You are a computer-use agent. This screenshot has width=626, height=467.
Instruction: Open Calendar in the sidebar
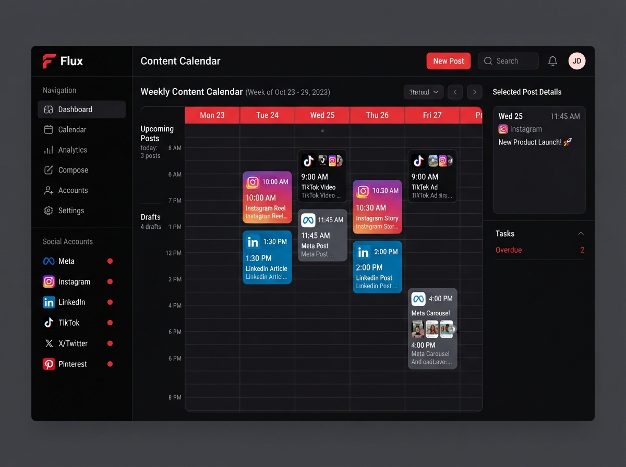81,130
